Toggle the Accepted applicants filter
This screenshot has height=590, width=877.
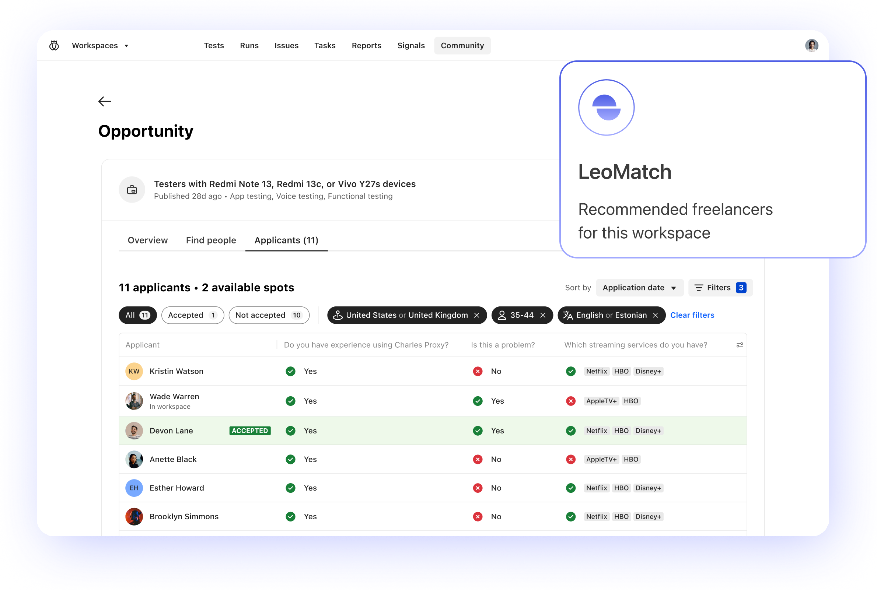[192, 315]
